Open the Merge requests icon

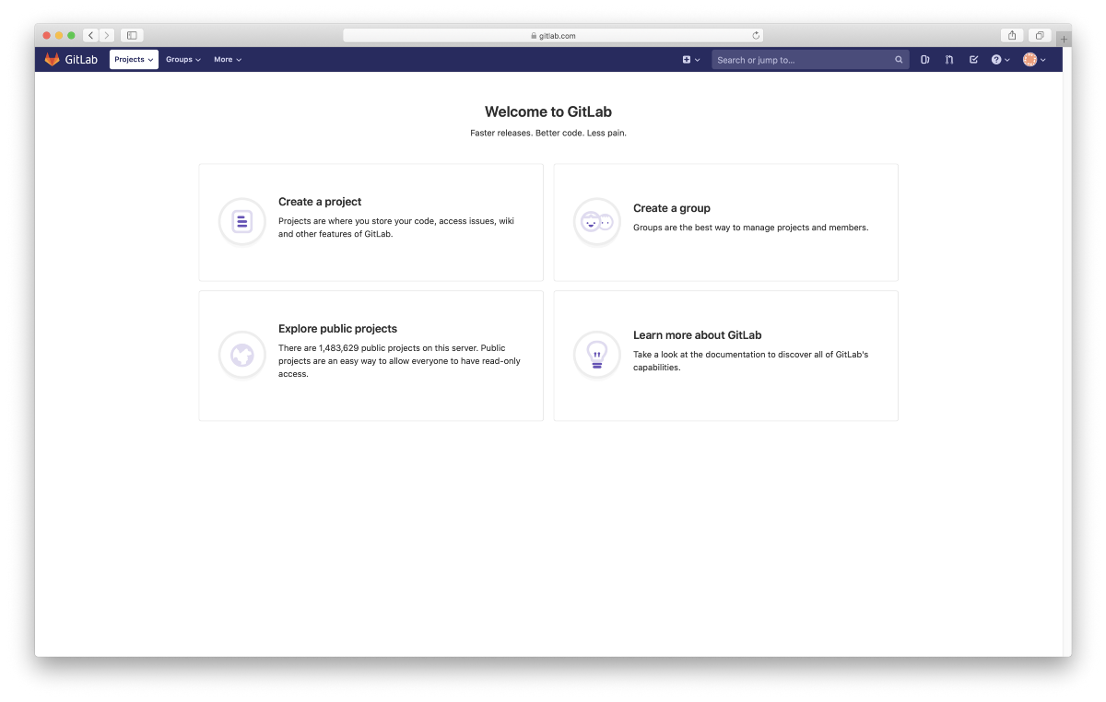pos(949,59)
